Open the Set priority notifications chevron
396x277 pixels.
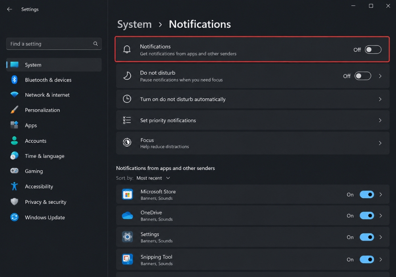point(380,120)
